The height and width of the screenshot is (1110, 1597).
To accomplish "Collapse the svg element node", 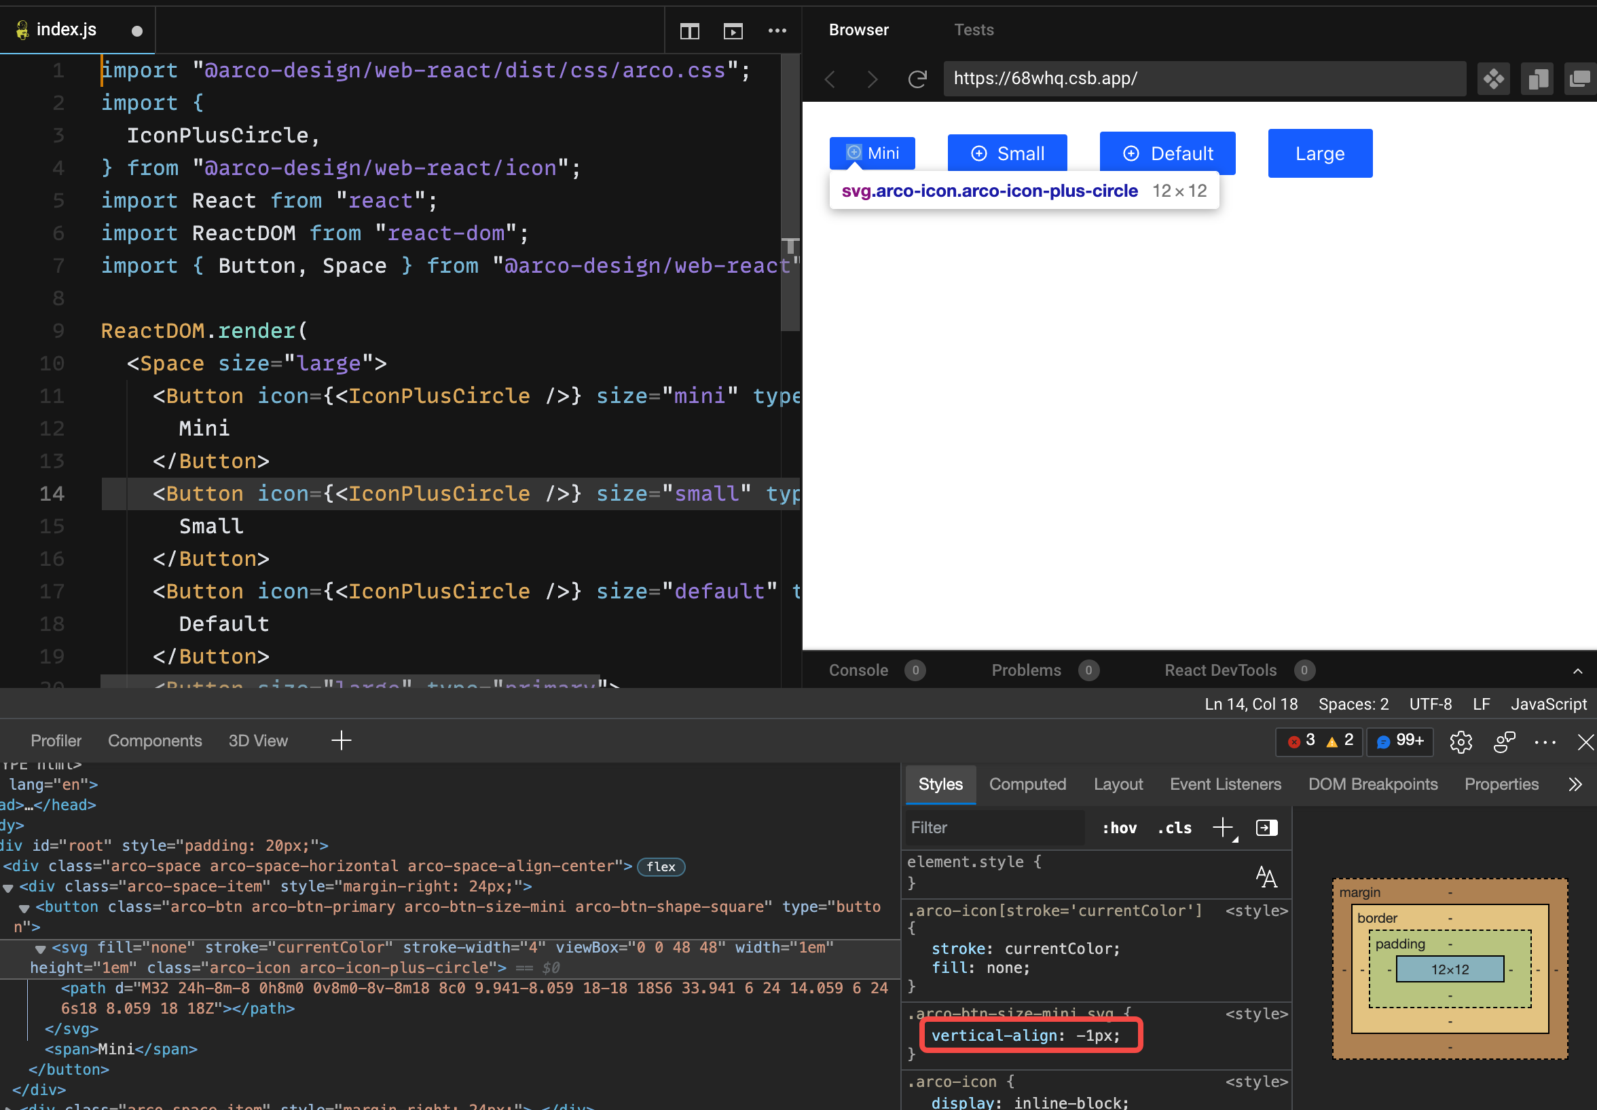I will tap(40, 949).
